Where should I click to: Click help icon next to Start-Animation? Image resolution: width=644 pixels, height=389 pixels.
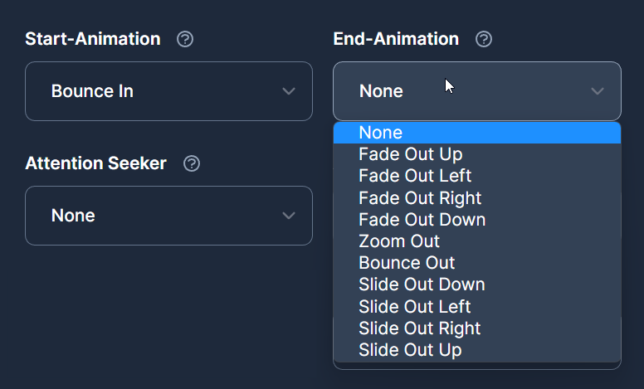(x=185, y=39)
